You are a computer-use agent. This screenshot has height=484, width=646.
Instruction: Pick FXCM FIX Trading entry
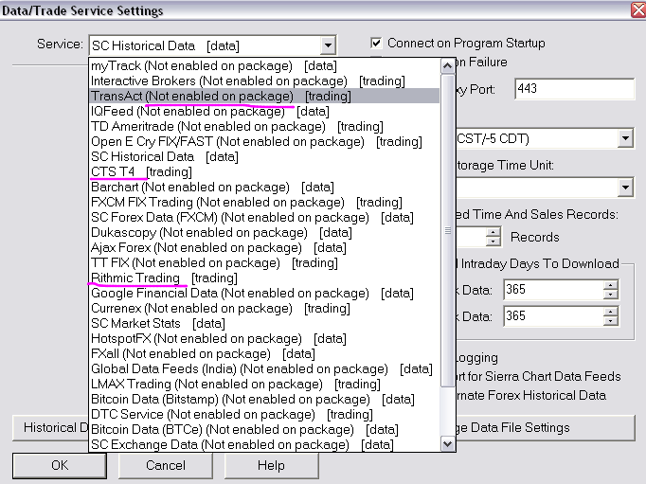click(264, 203)
